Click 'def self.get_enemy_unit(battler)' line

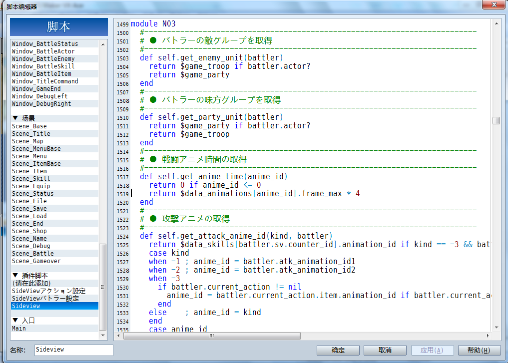click(212, 57)
